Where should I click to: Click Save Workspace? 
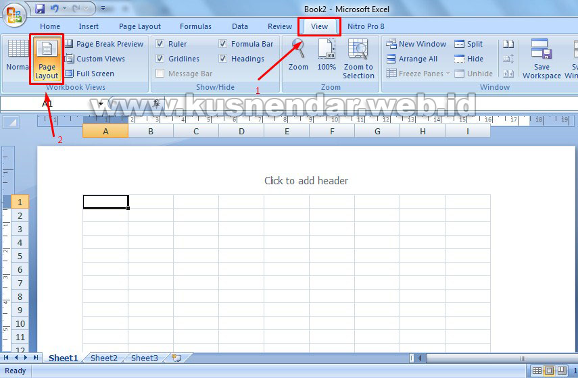point(541,59)
